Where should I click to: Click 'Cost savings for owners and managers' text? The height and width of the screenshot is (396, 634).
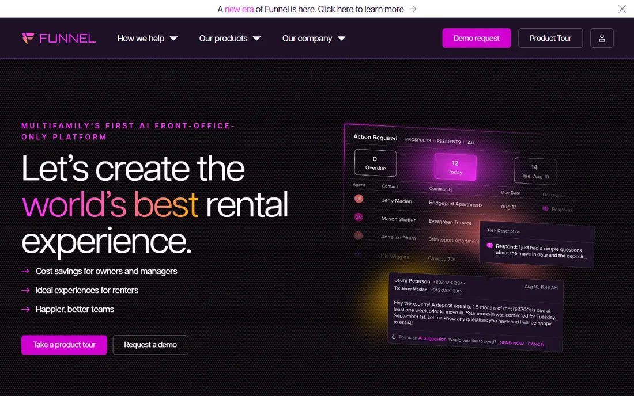click(x=107, y=271)
